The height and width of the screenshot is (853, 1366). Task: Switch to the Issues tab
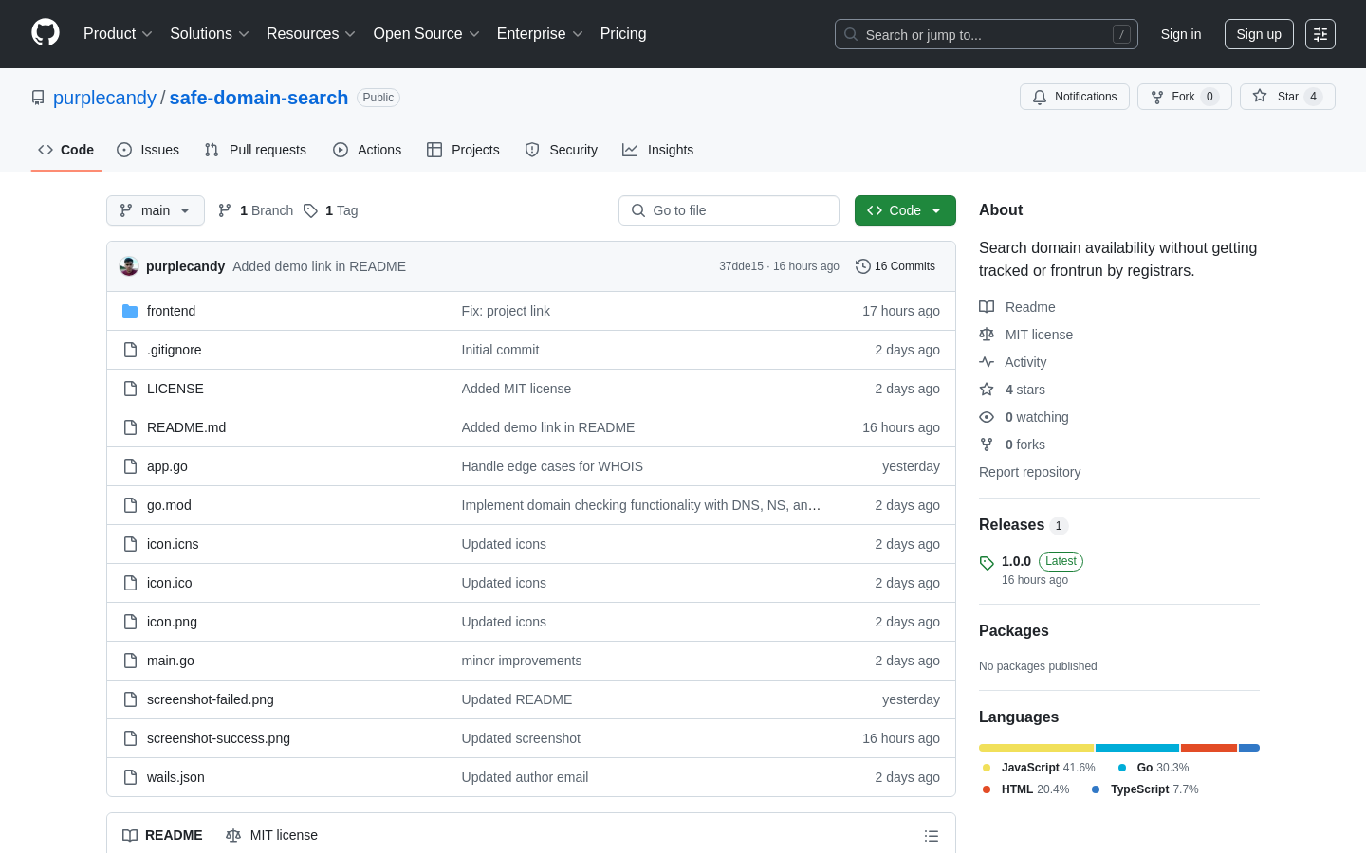point(148,150)
